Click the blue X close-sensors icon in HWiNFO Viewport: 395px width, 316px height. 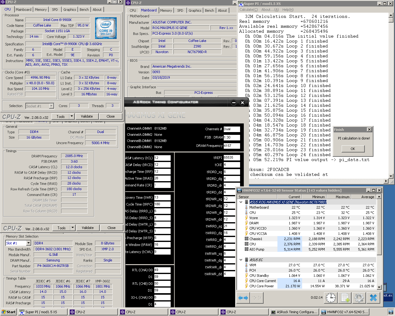373,298
